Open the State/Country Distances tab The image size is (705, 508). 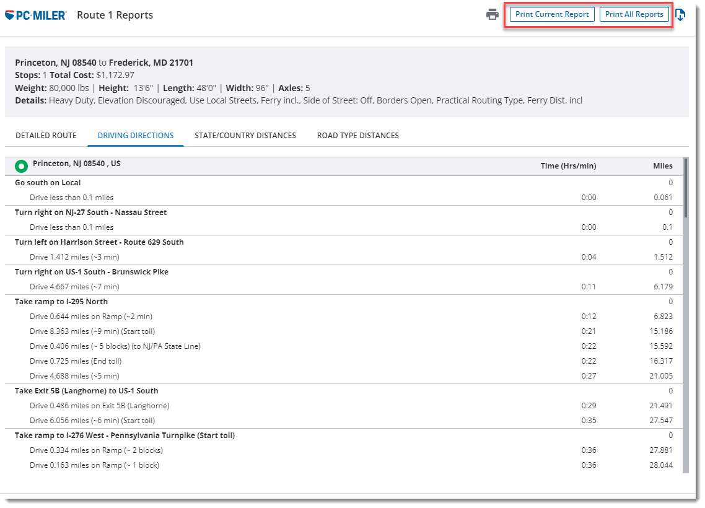click(x=245, y=135)
